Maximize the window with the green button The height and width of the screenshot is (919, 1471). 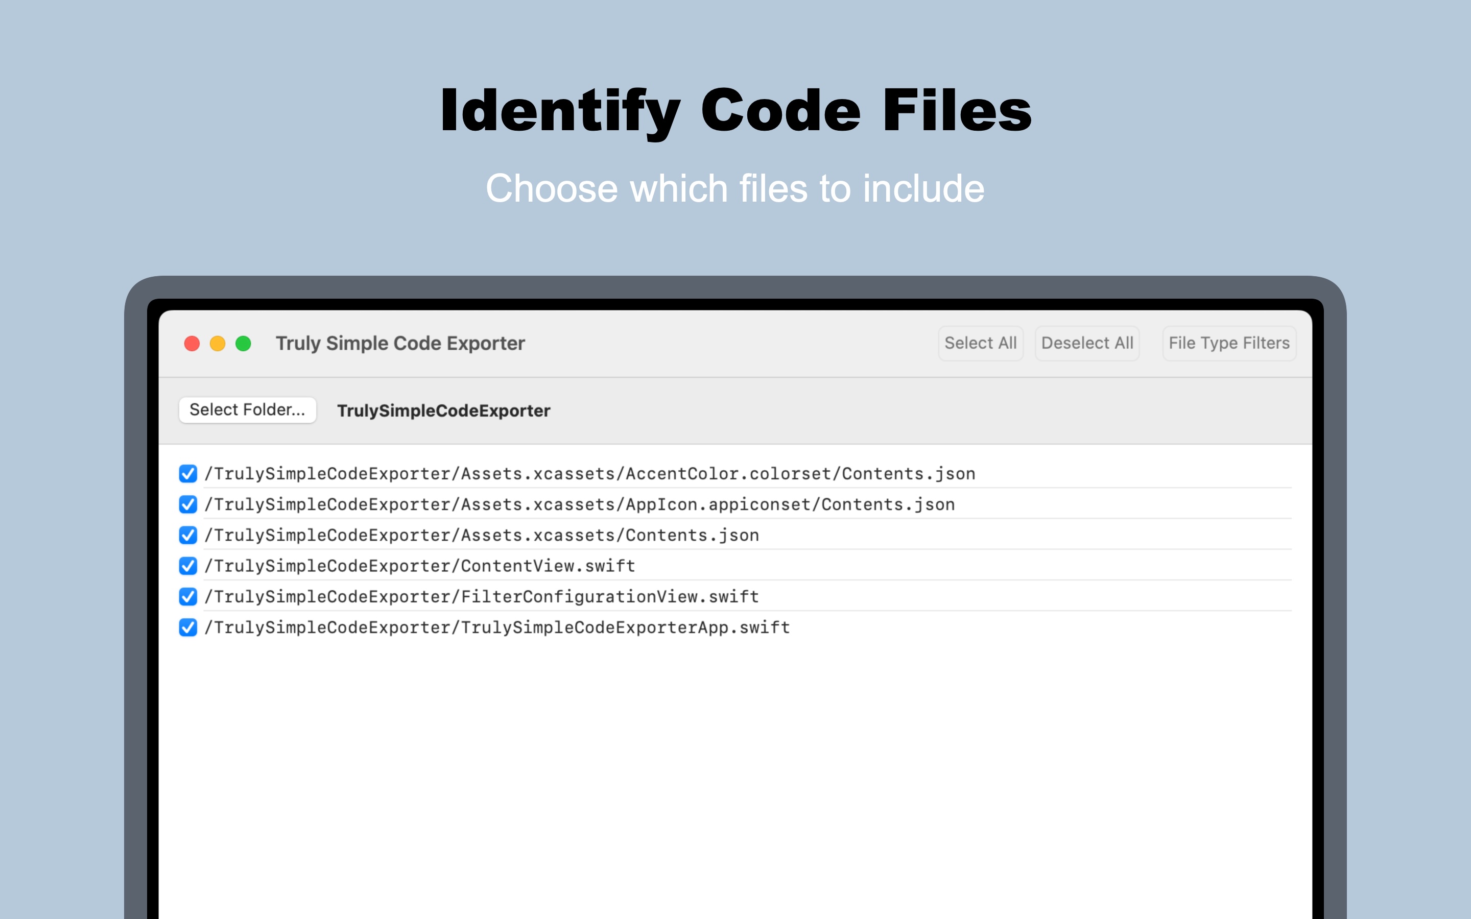coord(243,344)
